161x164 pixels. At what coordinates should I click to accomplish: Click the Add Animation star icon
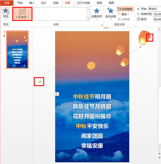(110, 11)
